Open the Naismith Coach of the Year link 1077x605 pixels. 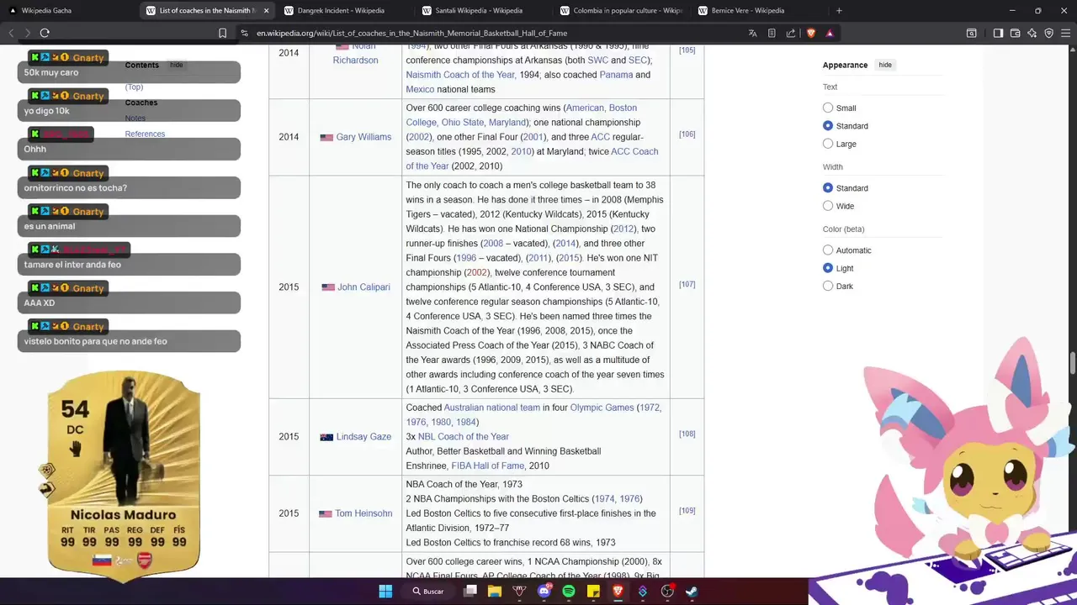460,75
